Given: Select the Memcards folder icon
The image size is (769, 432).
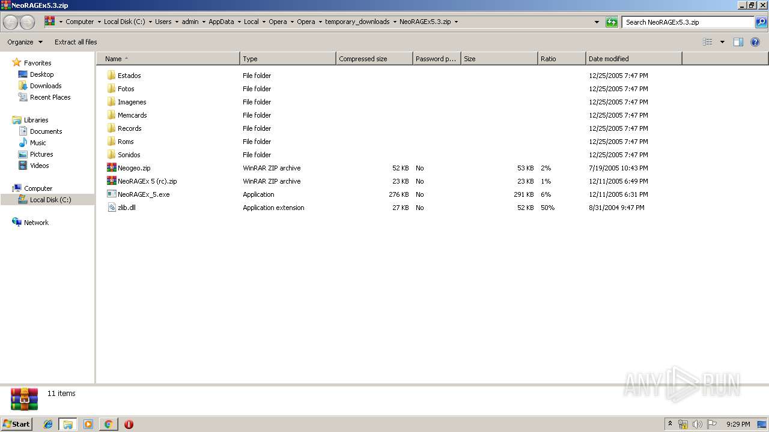Looking at the screenshot, I should [111, 115].
